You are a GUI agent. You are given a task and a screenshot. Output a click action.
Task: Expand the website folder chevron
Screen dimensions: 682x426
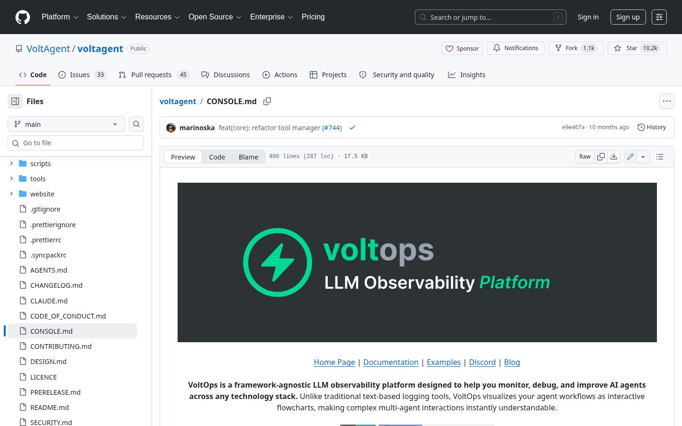click(x=11, y=194)
